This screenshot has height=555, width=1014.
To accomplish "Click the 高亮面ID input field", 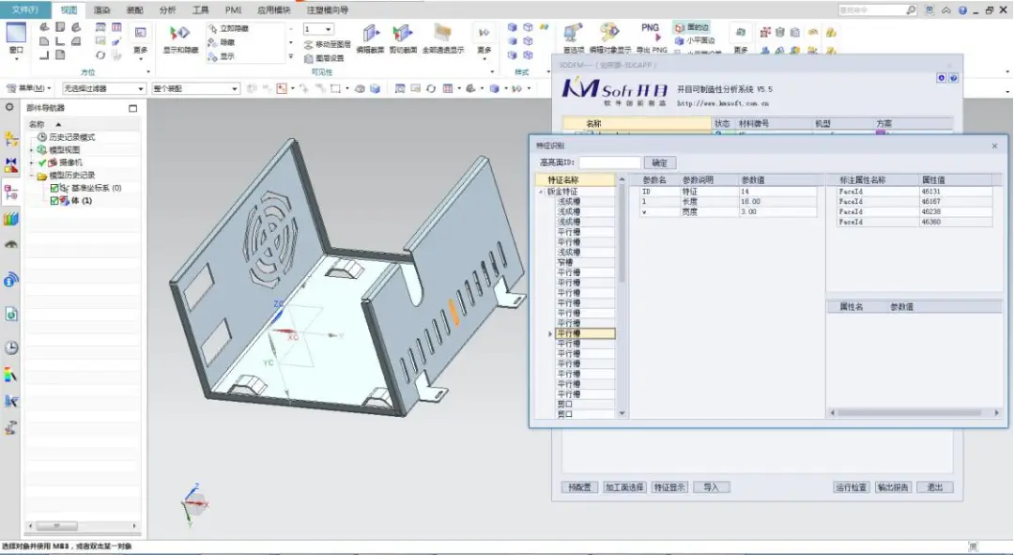I will click(x=610, y=163).
